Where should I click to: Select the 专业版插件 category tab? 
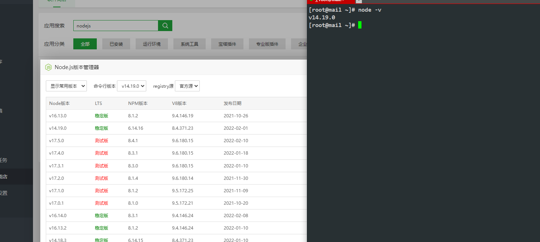pos(267,44)
